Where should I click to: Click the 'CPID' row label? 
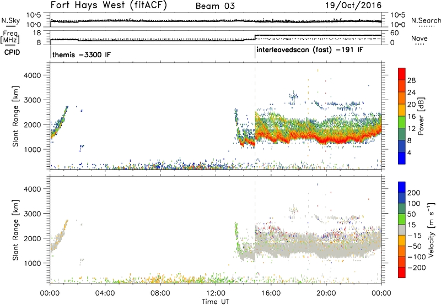coord(12,52)
